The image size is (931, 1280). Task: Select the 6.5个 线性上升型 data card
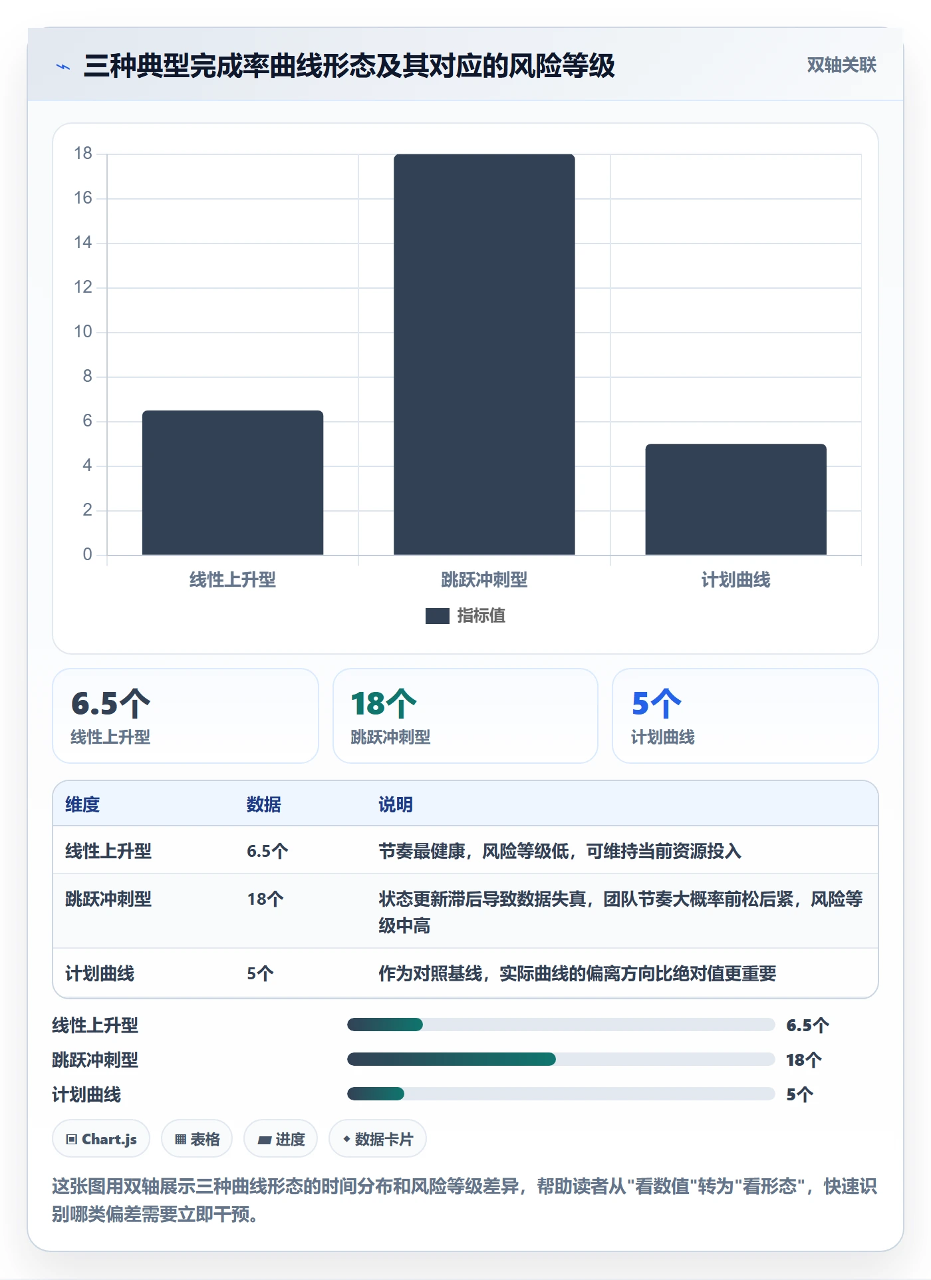tap(186, 716)
